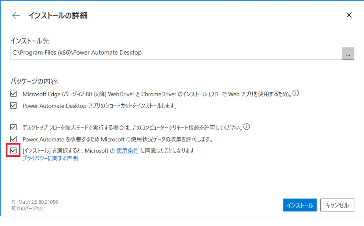
Task: Show info icon for remote connection option
Action: [247, 127]
